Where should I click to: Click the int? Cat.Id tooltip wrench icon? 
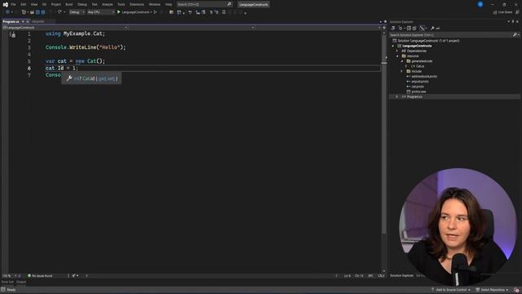[69, 78]
